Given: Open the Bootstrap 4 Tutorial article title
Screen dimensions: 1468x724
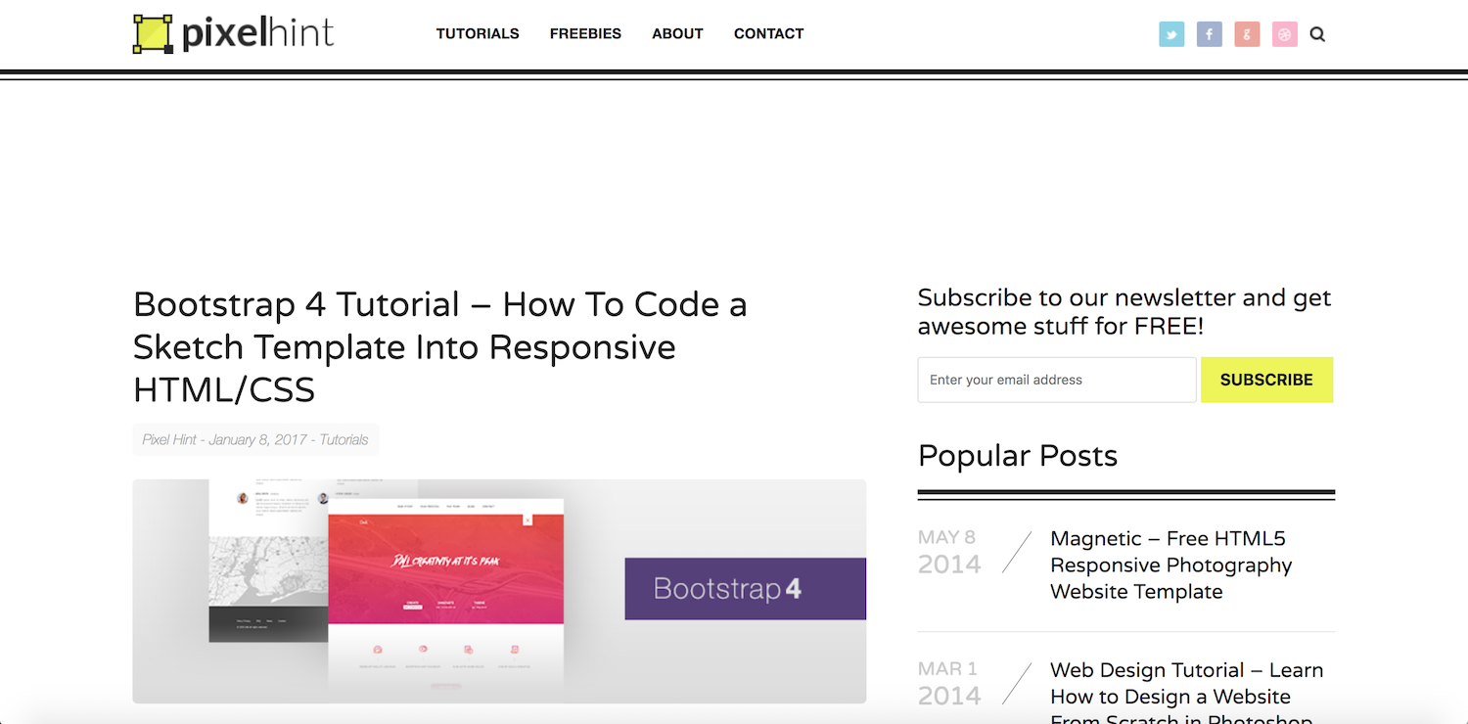Looking at the screenshot, I should [x=440, y=347].
